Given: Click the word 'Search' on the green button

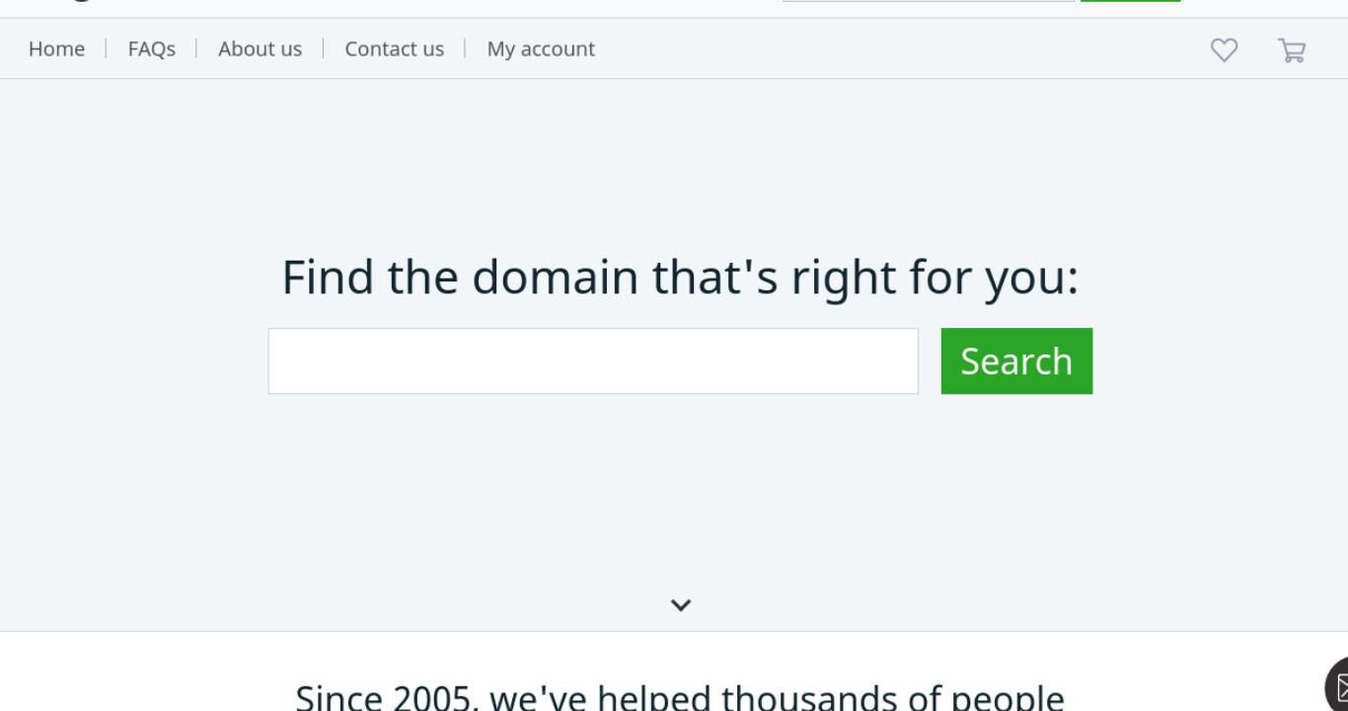Looking at the screenshot, I should pyautogui.click(x=1016, y=361).
